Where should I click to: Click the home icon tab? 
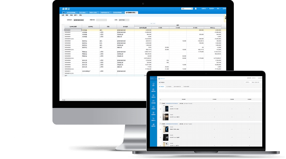click(64, 13)
